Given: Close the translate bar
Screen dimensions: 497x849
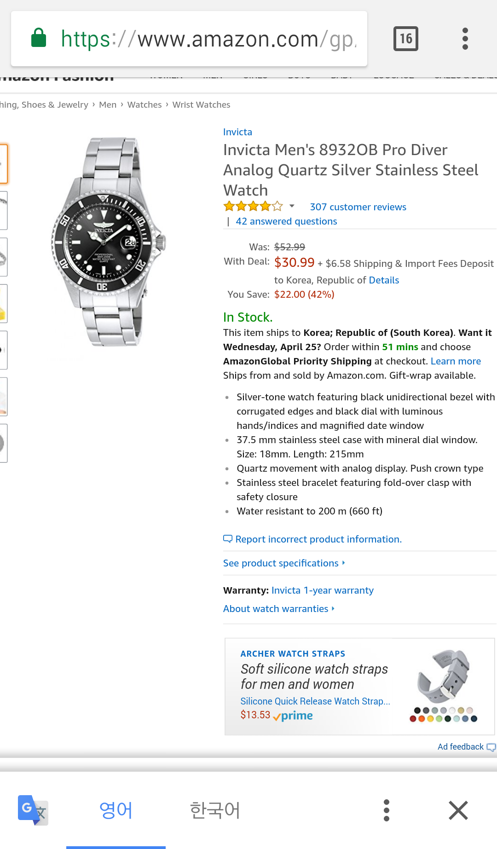Looking at the screenshot, I should click(458, 810).
